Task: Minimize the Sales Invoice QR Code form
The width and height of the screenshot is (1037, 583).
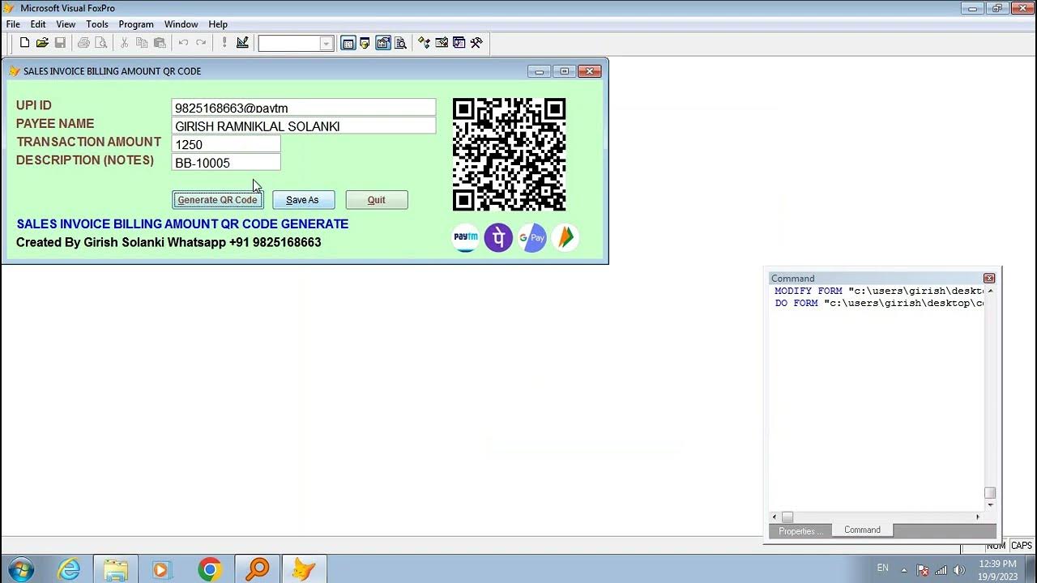Action: (540, 71)
